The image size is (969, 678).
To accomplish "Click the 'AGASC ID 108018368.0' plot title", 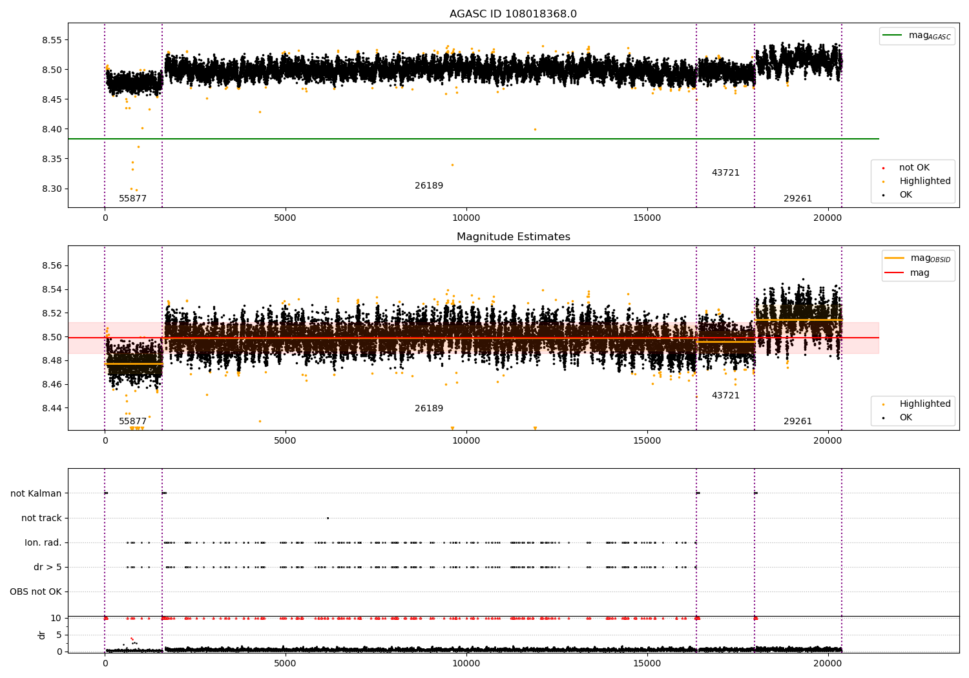I will tap(513, 14).
